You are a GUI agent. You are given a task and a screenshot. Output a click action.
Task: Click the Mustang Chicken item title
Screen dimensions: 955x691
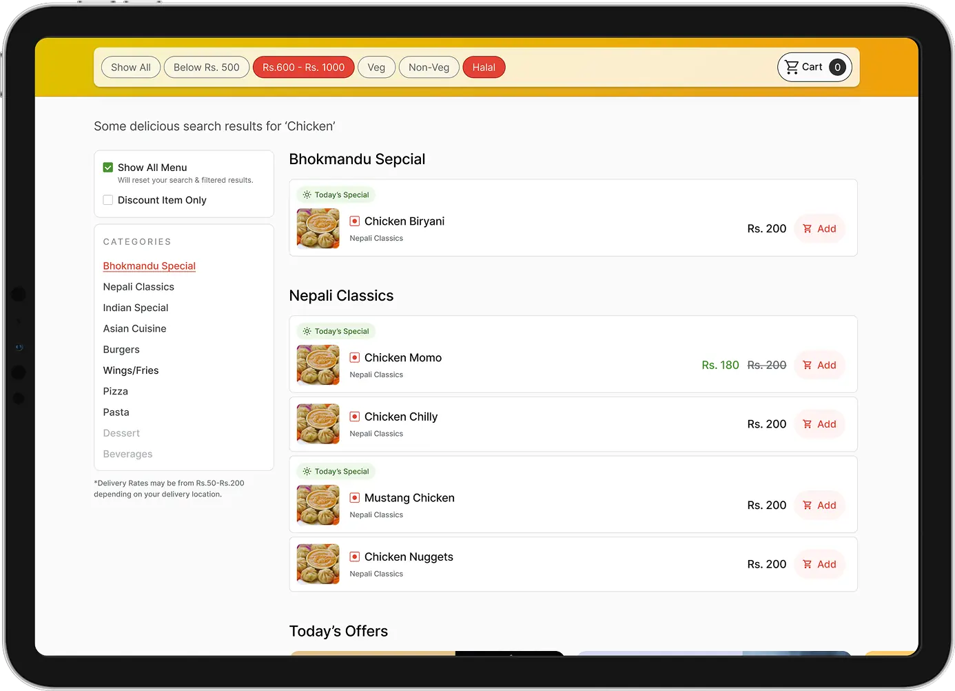coord(409,498)
